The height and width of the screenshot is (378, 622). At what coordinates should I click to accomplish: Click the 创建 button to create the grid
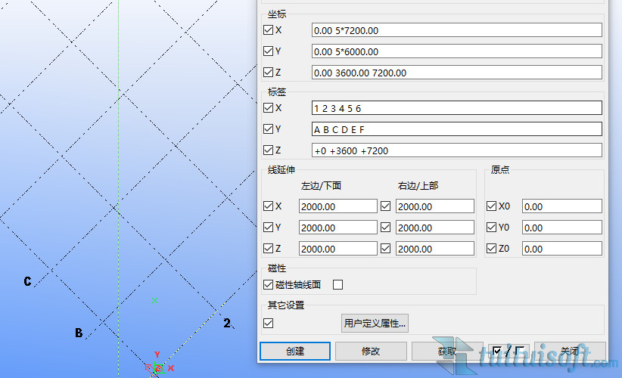pos(295,351)
